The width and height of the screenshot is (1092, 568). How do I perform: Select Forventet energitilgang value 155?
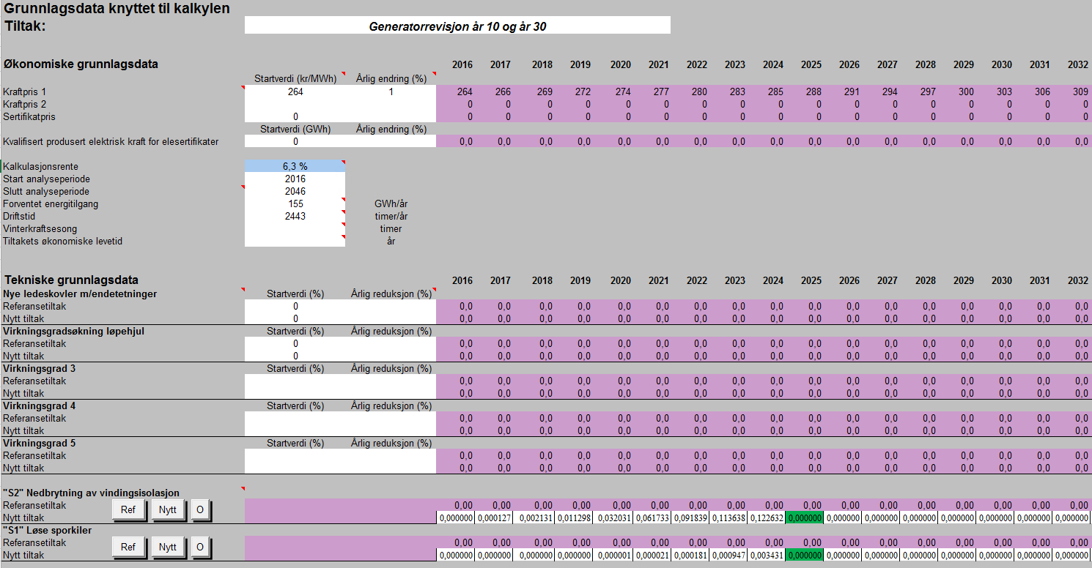tap(295, 203)
